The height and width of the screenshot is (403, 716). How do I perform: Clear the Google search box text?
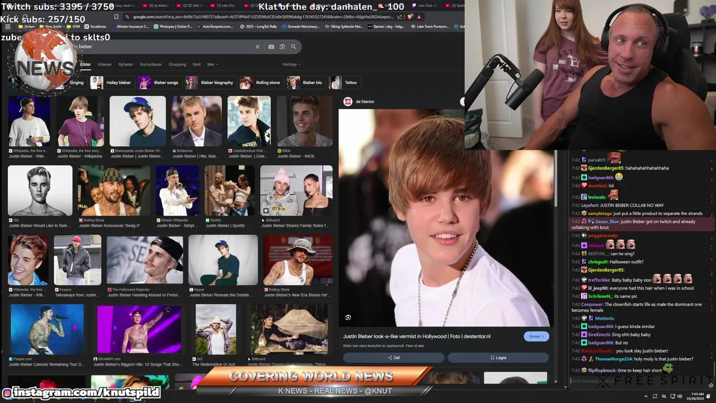pos(257,46)
